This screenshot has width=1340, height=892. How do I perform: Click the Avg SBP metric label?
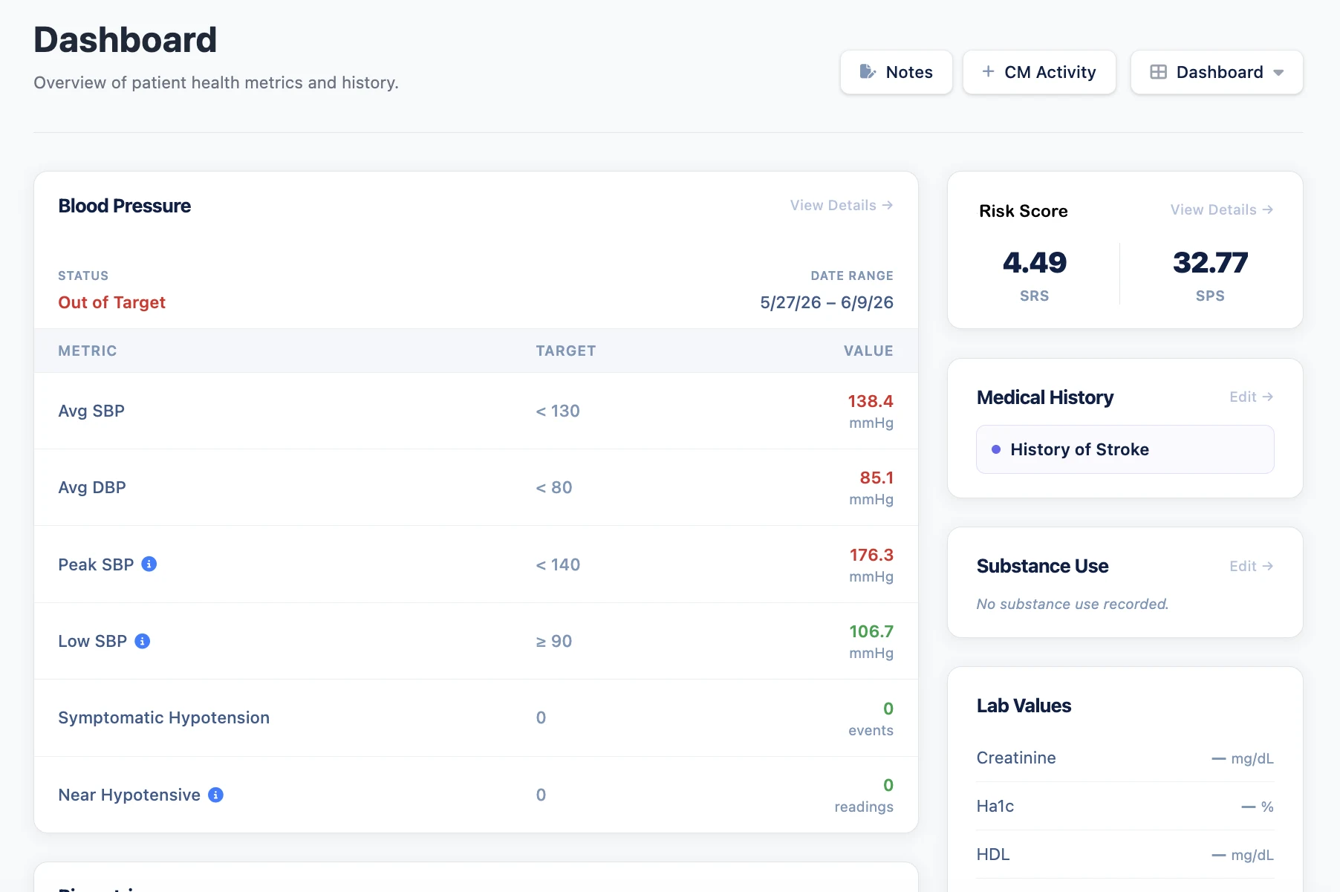(x=91, y=411)
